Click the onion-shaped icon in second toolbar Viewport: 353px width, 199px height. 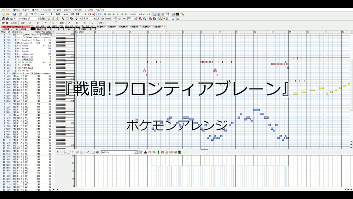[160, 19]
